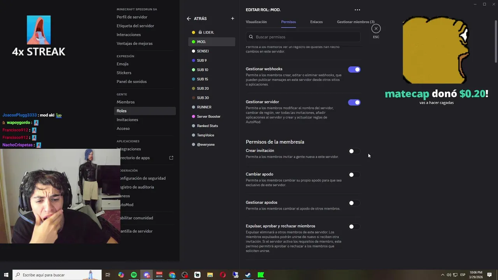Image resolution: width=498 pixels, height=280 pixels.
Task: Open the Windows Start menu
Action: point(6,275)
